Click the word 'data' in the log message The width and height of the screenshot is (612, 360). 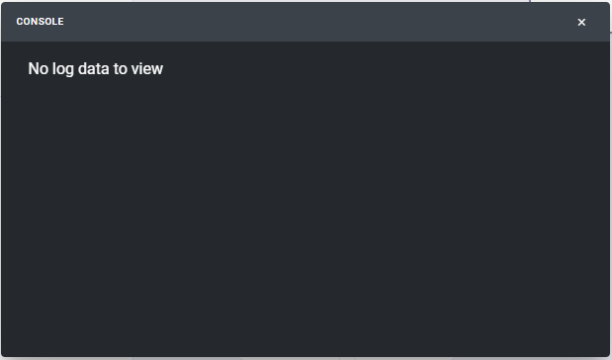click(94, 68)
